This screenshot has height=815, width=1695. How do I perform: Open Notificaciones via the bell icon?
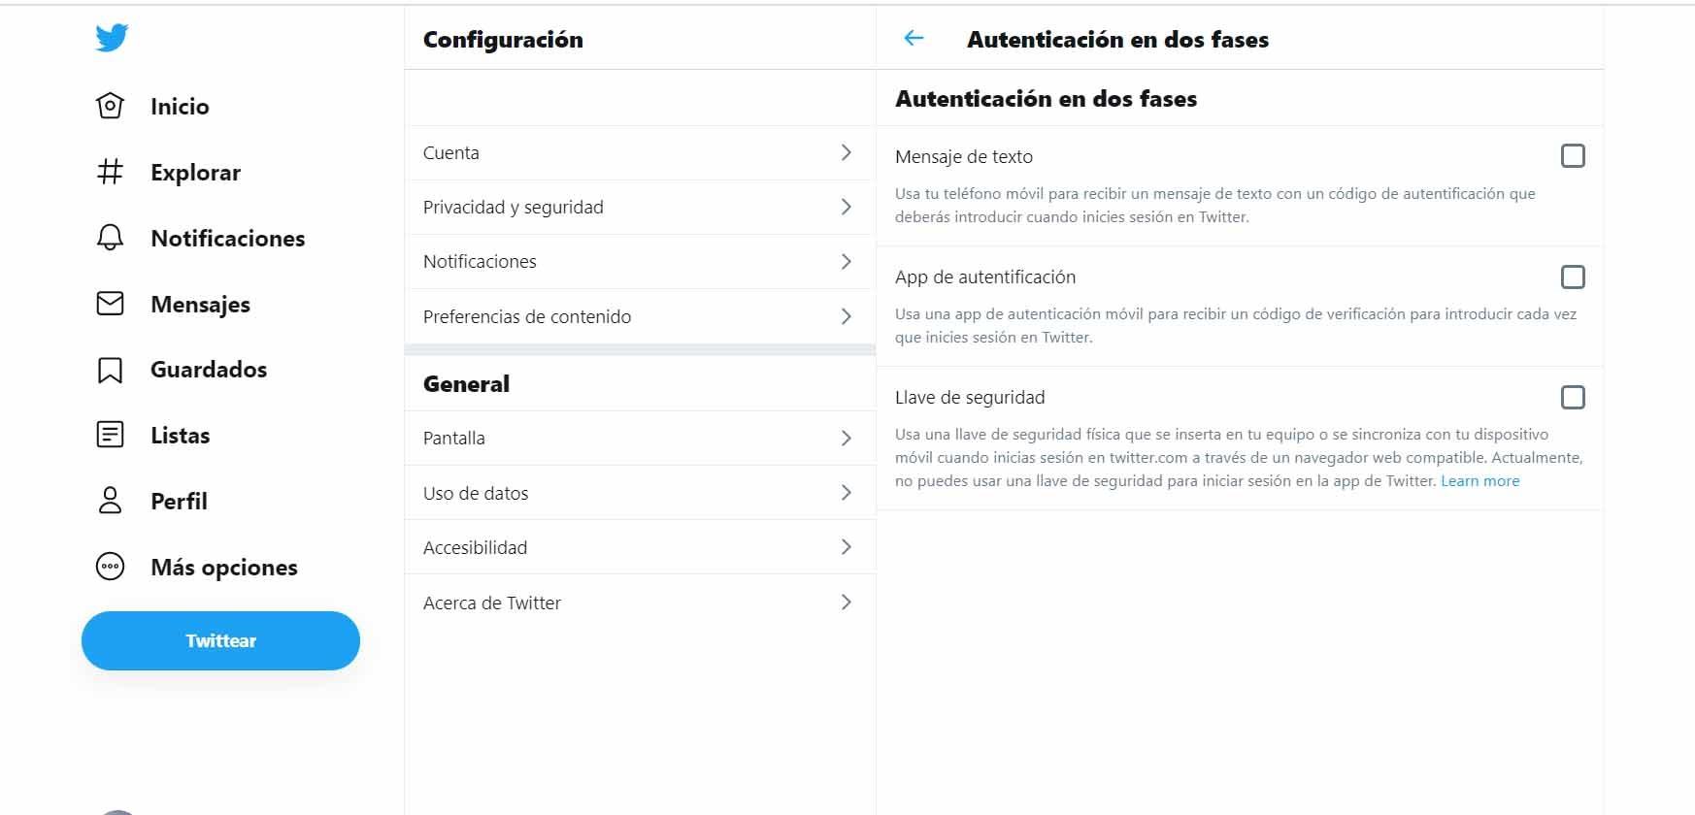click(x=111, y=238)
